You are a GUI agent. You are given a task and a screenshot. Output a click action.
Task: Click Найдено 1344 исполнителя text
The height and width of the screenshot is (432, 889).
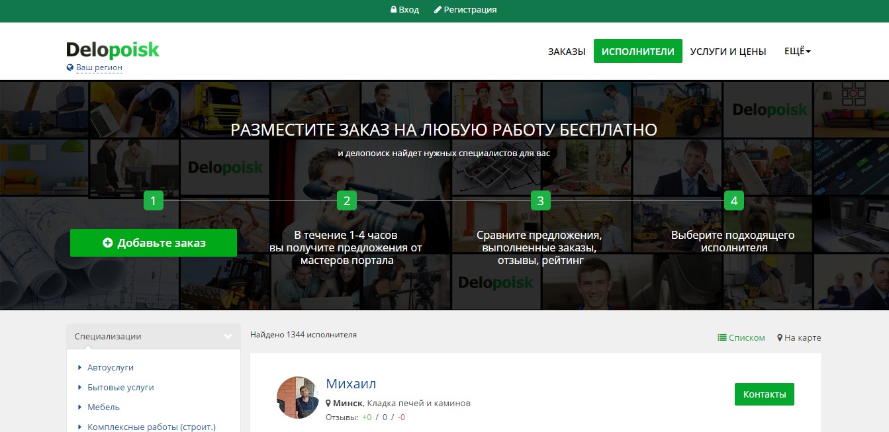[x=303, y=335]
